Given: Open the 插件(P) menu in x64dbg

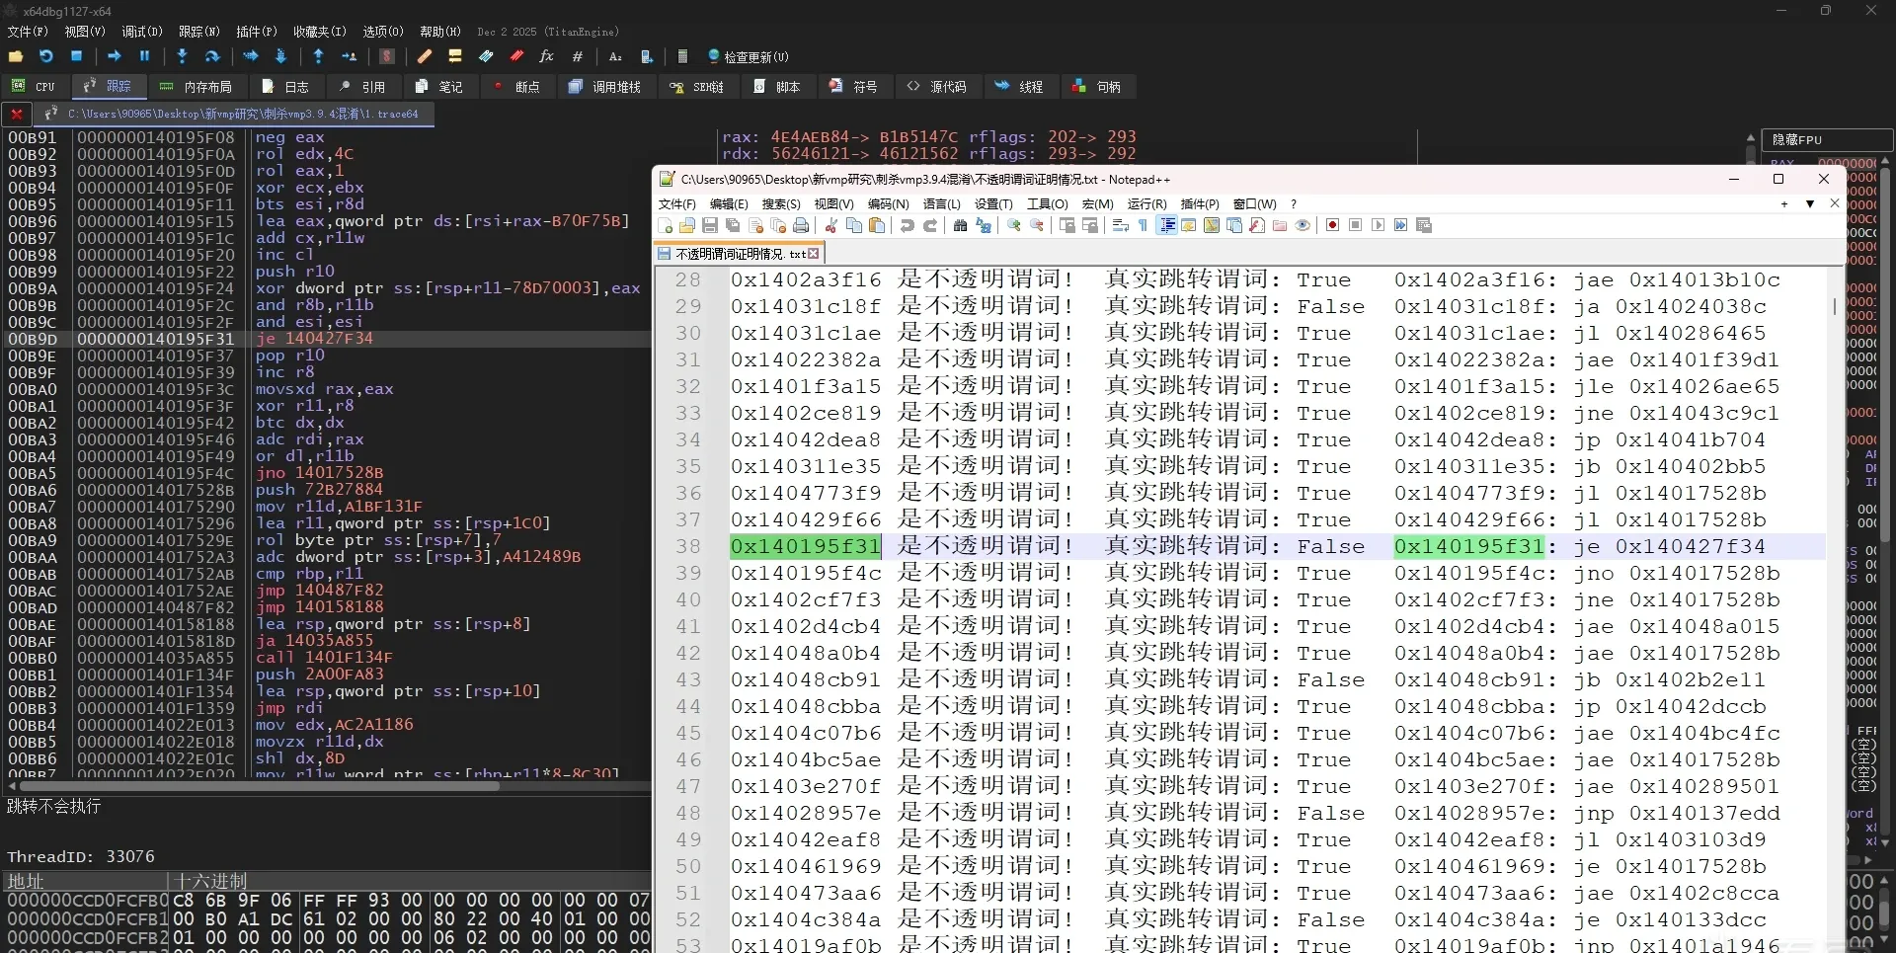Looking at the screenshot, I should 256,32.
